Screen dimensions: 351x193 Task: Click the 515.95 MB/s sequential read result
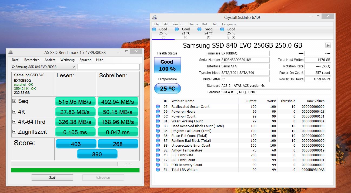coord(75,102)
